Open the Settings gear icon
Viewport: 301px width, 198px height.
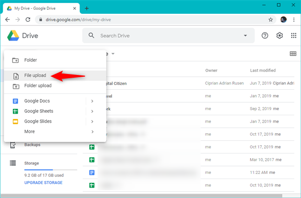pos(280,36)
